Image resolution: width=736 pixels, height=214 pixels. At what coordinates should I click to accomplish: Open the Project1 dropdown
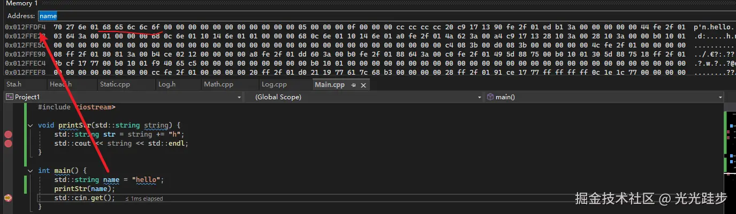[239, 97]
